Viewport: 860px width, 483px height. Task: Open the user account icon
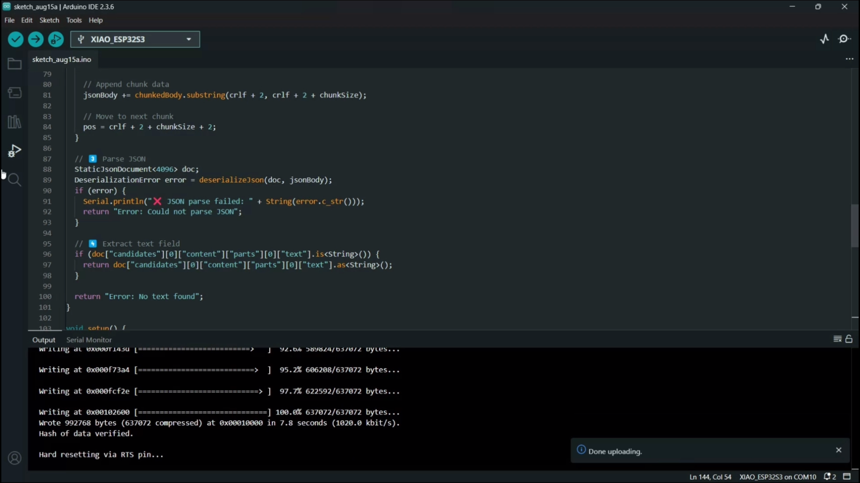pyautogui.click(x=14, y=458)
